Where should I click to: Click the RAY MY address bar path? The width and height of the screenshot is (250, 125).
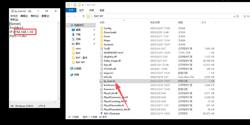coord(99,16)
